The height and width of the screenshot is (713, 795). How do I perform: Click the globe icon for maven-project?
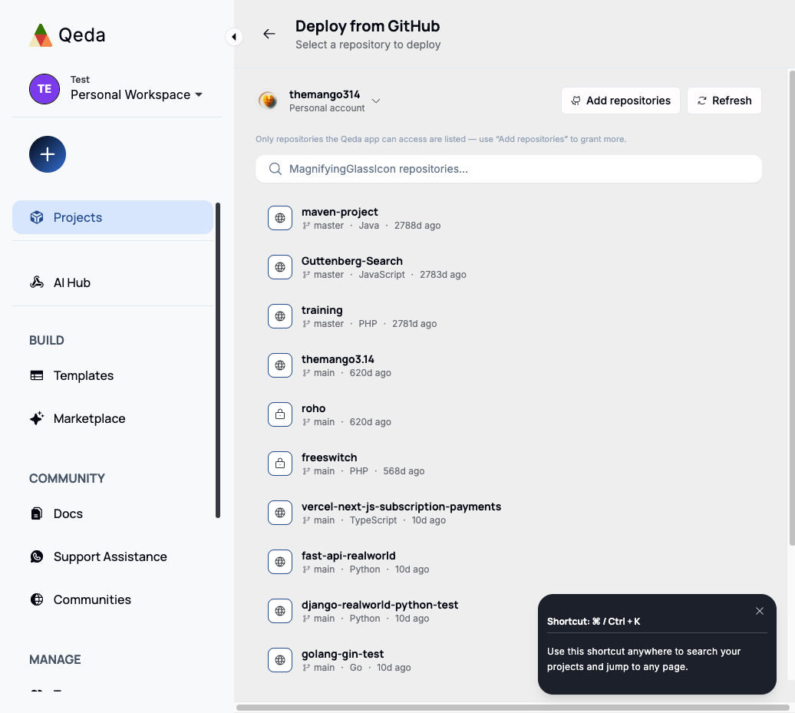click(280, 218)
